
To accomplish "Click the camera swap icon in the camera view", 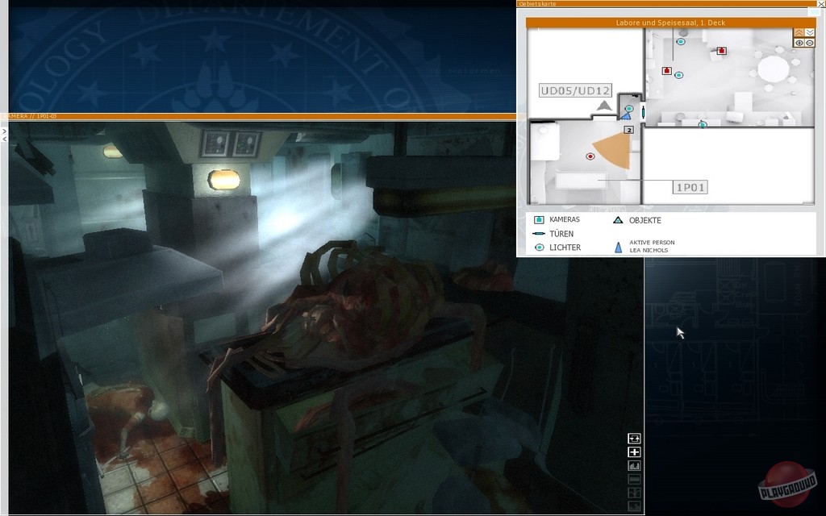I will click(x=634, y=439).
